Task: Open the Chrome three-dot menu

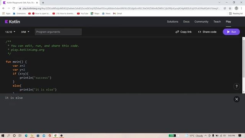Action: coord(242,8)
